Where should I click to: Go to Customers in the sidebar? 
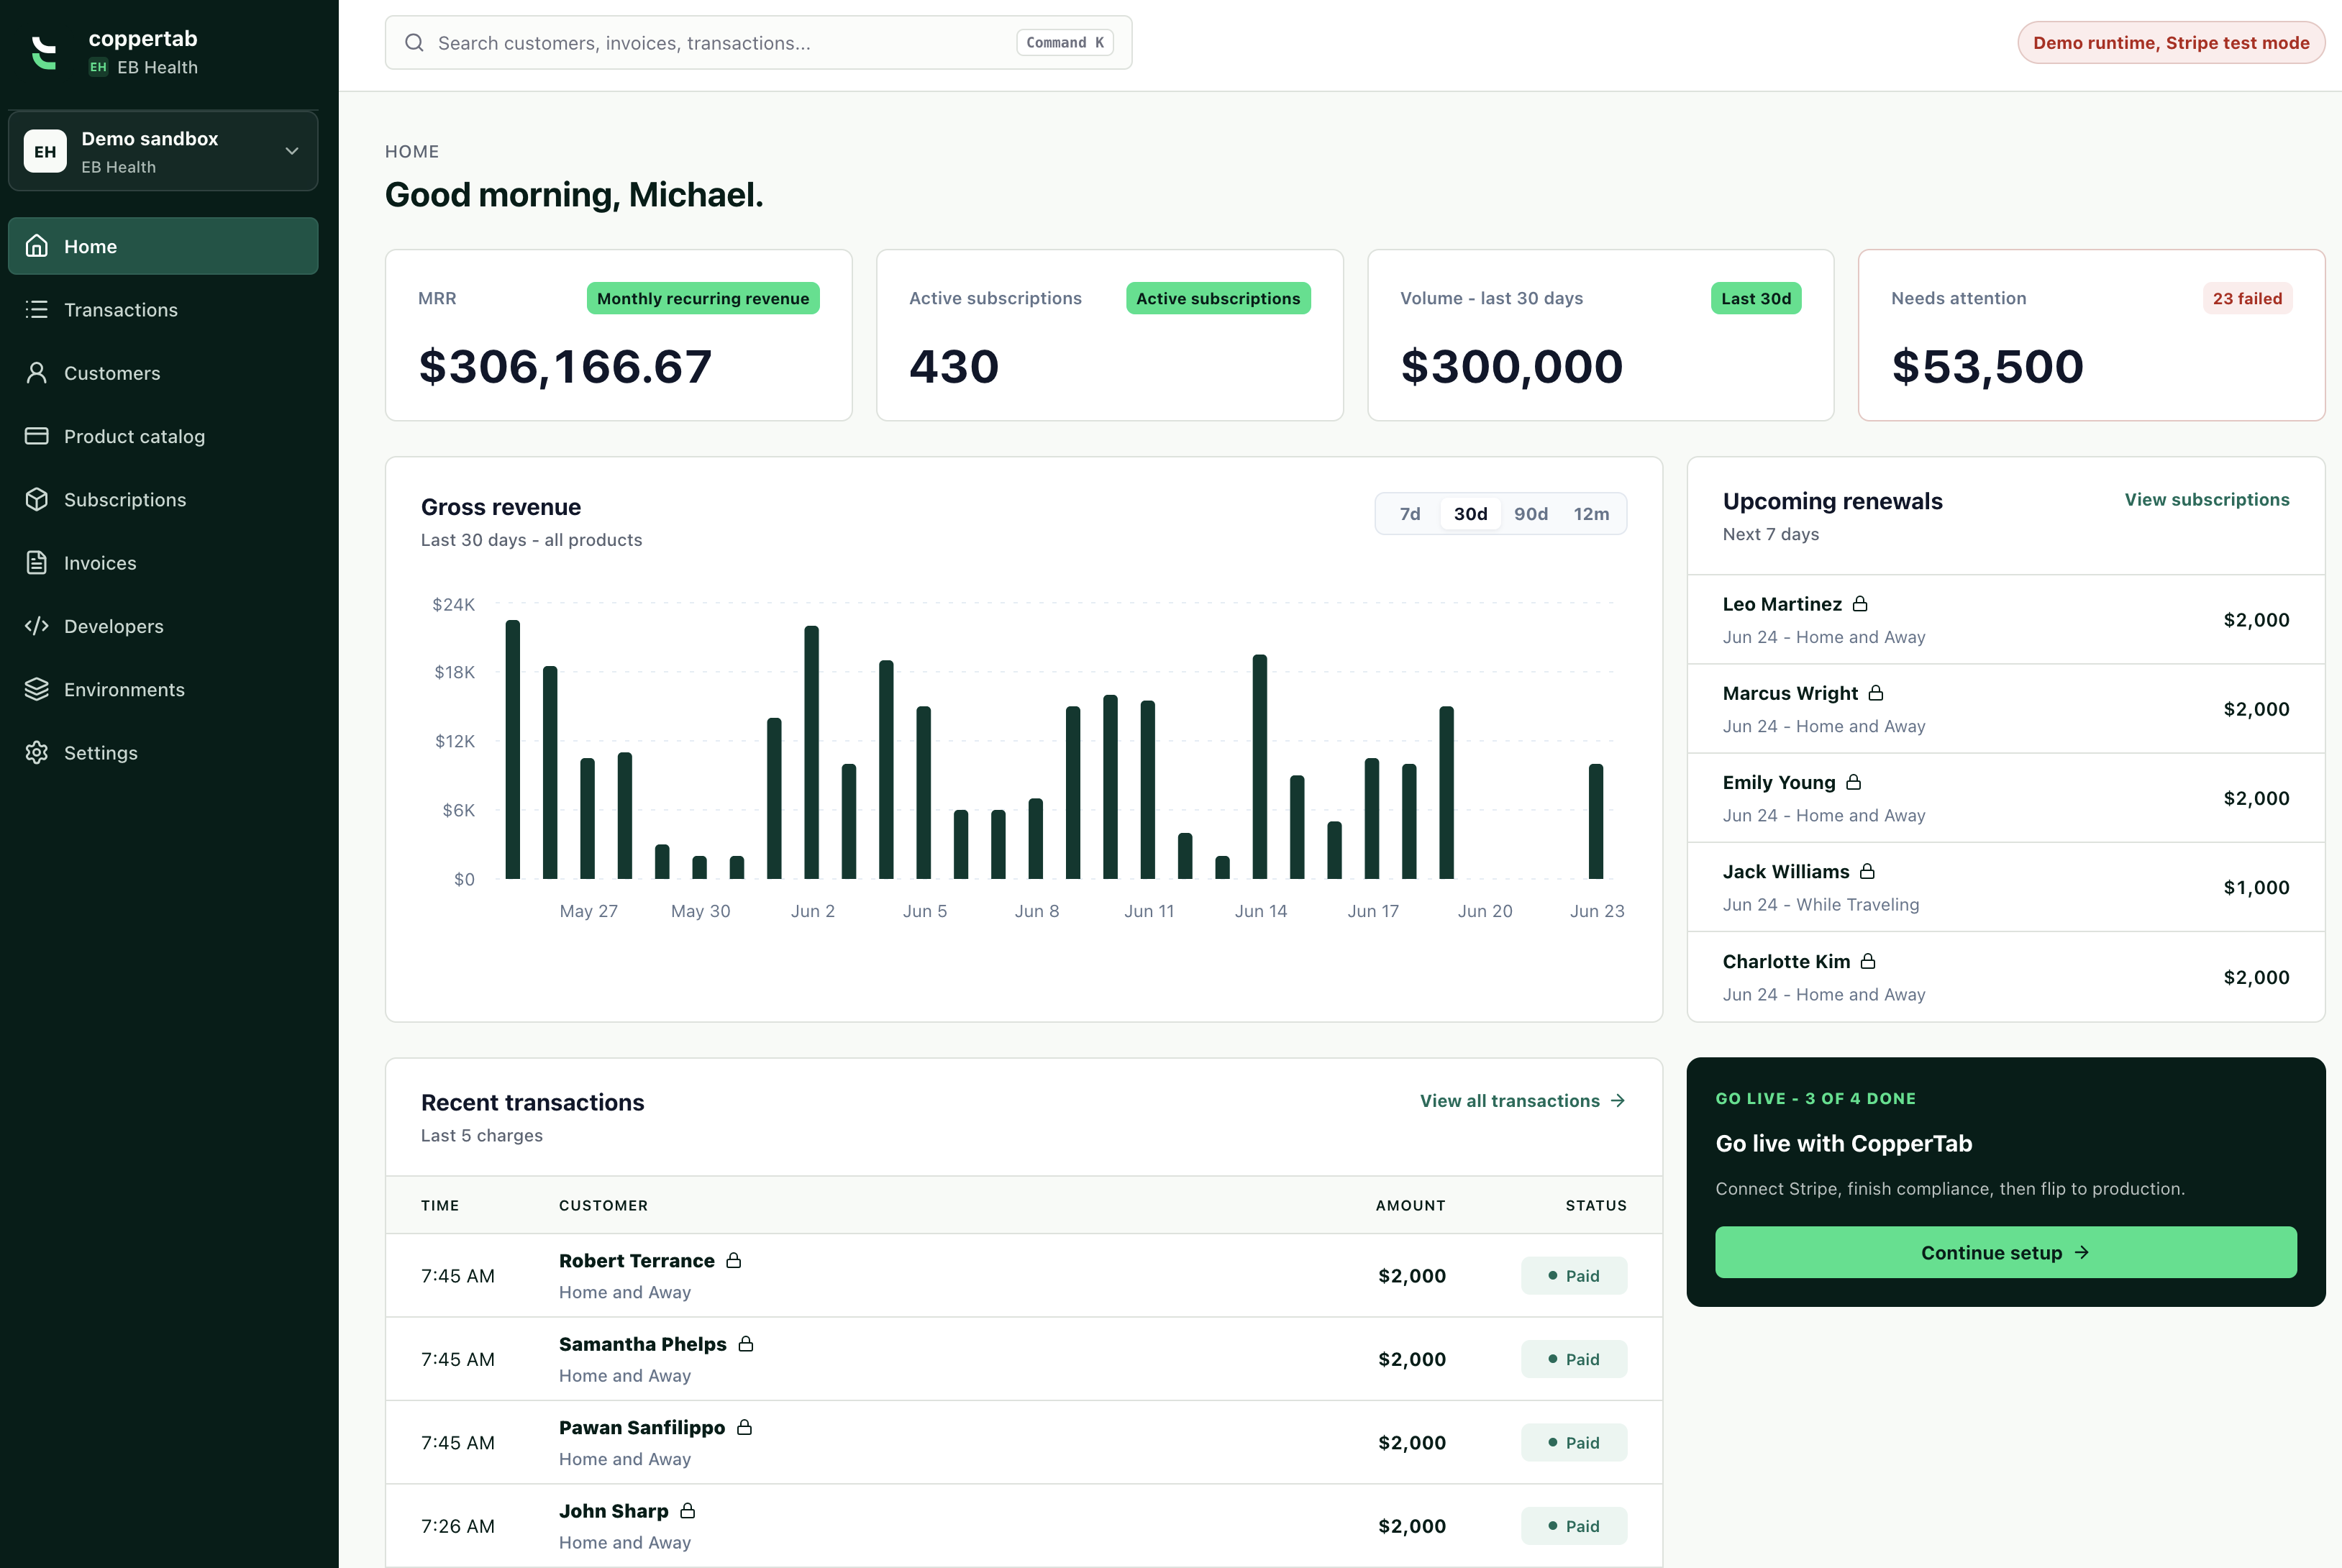pyautogui.click(x=163, y=373)
